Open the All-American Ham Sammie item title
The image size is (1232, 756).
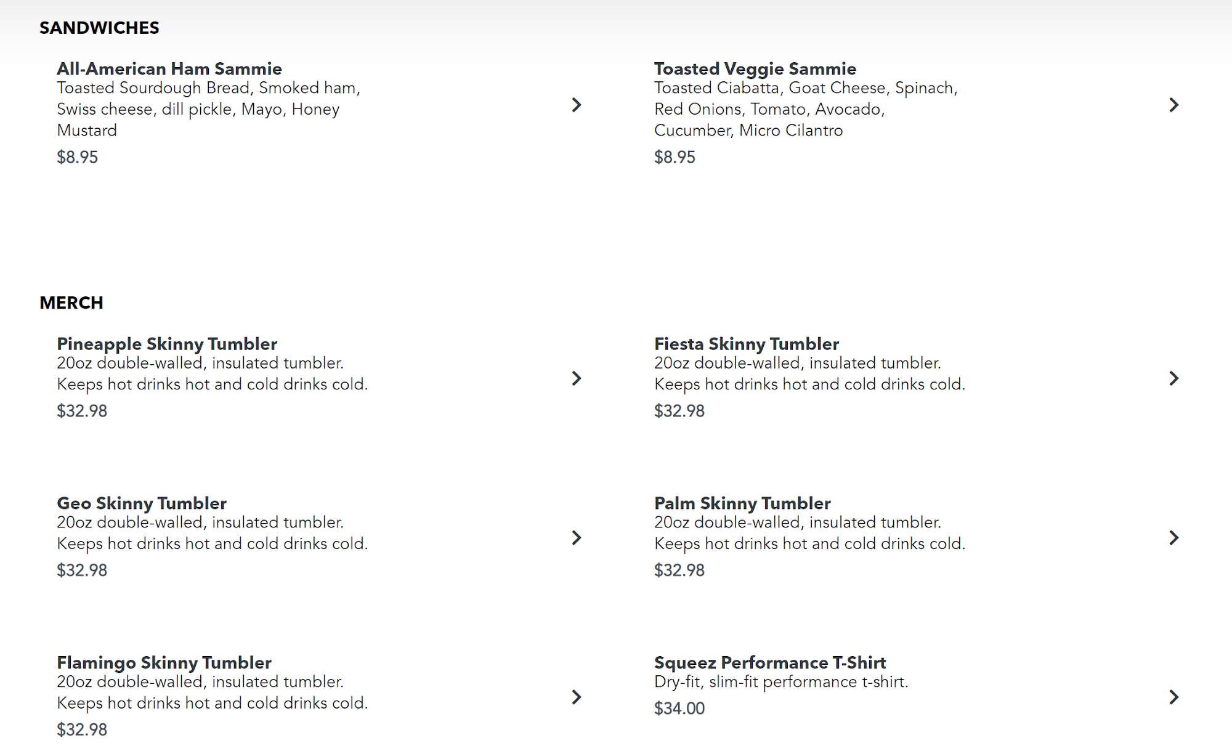[x=169, y=68]
